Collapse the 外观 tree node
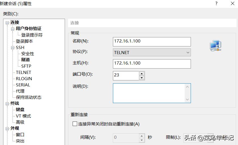This screenshot has height=145, width=238. coord(7,129)
